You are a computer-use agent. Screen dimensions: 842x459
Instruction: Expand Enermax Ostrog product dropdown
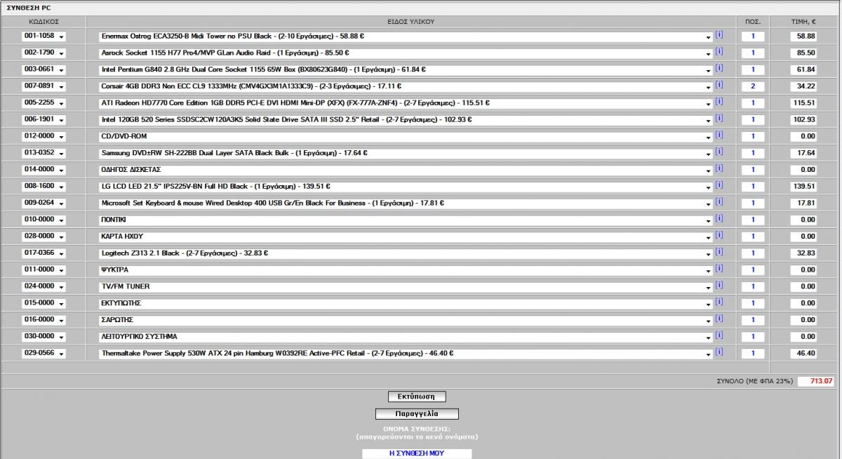tap(406, 36)
